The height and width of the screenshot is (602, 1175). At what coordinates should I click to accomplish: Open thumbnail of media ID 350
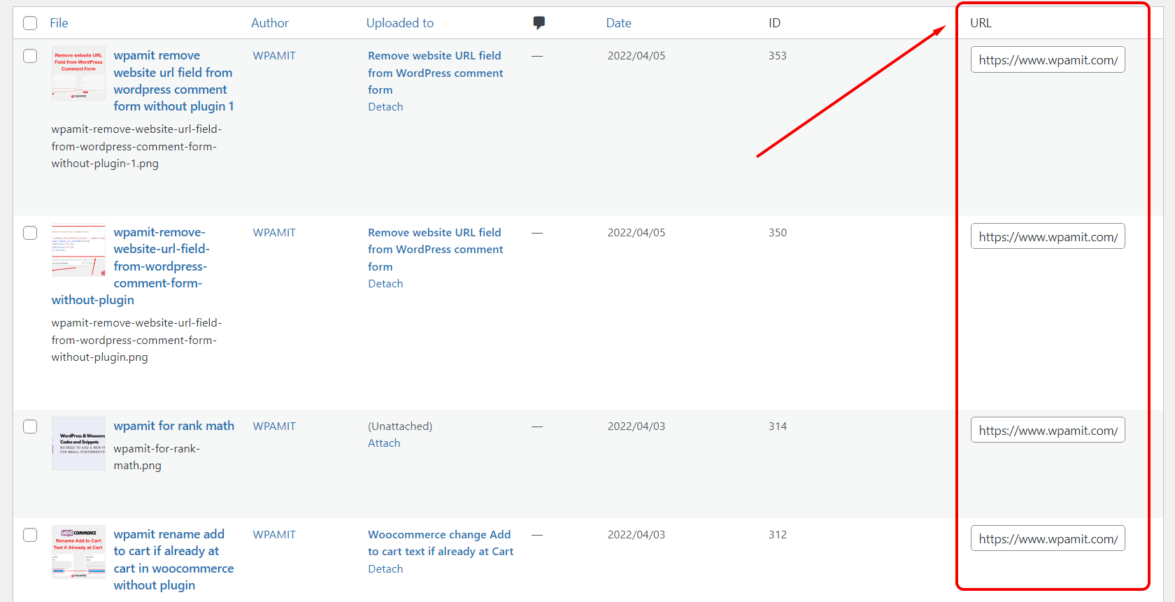[78, 250]
